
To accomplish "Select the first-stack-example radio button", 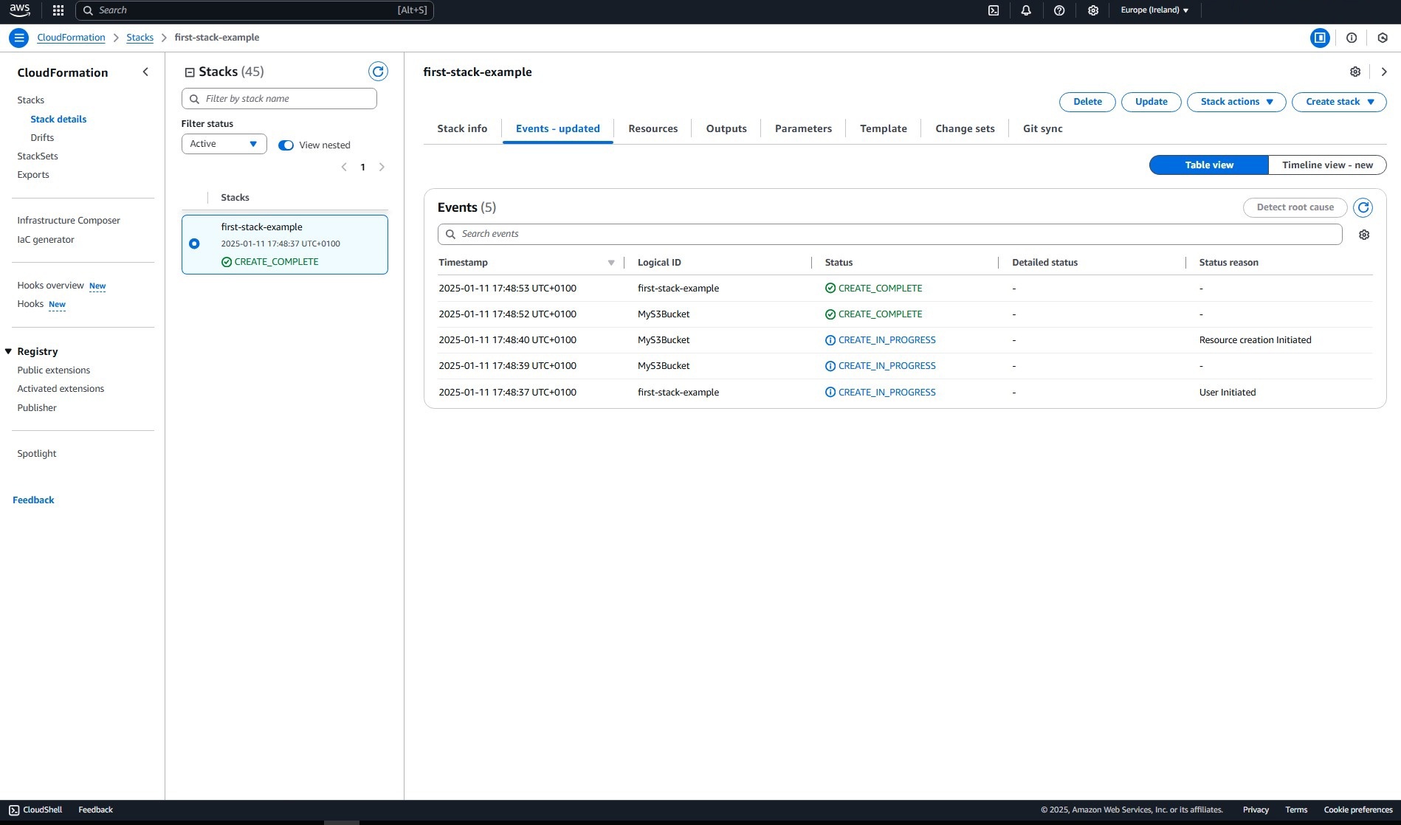I will (194, 244).
